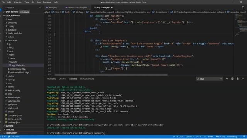This screenshot has height=139, width=247.
Task: Open errors and warnings status indicator
Action: pyautogui.click(x=3, y=137)
